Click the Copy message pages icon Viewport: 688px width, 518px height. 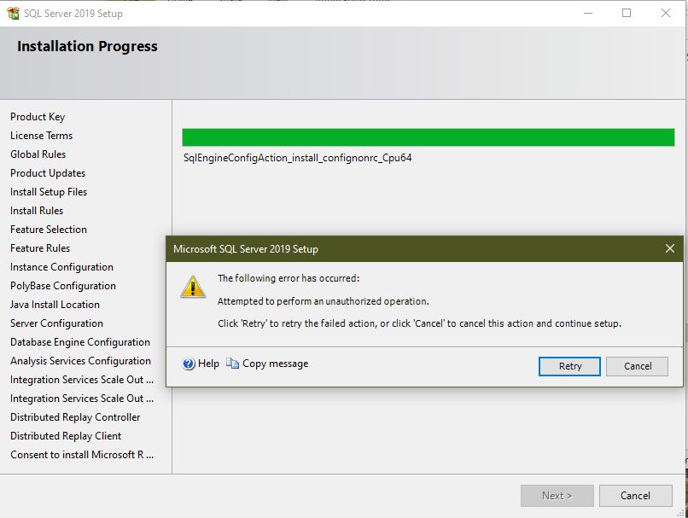coord(232,364)
